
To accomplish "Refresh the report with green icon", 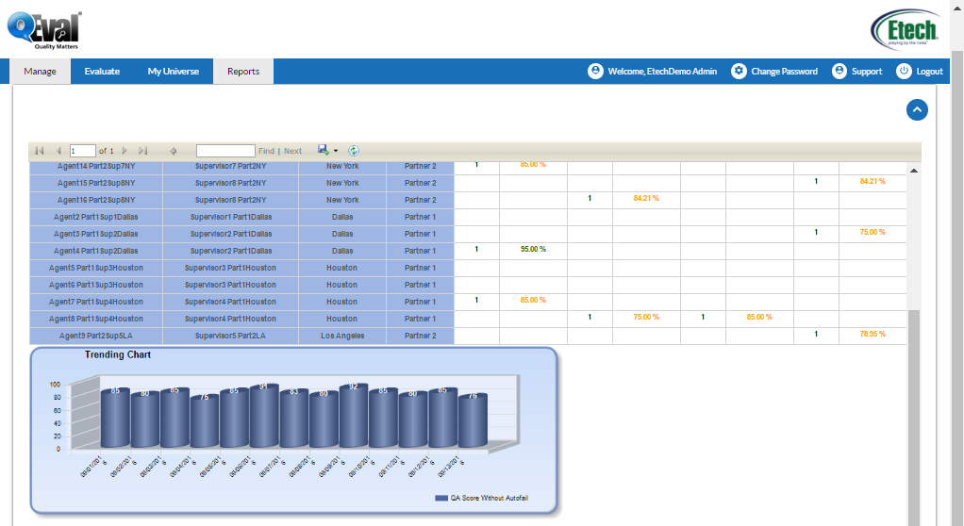I will pyautogui.click(x=354, y=151).
